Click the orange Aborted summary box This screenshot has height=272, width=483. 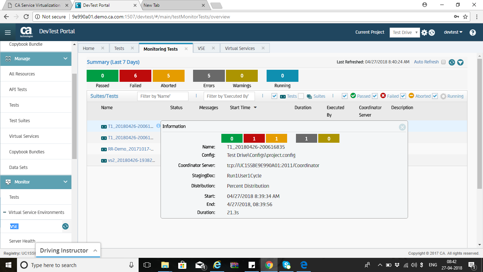click(x=169, y=76)
